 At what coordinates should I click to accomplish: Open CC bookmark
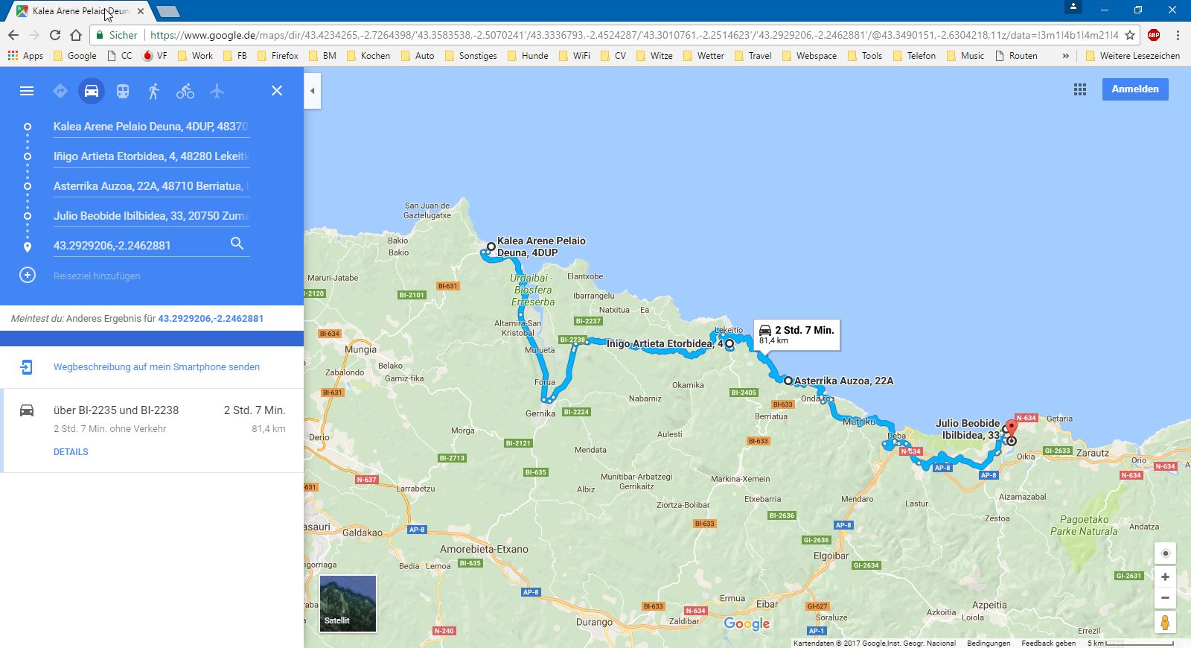point(119,56)
